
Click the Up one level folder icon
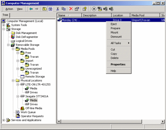click(44, 9)
